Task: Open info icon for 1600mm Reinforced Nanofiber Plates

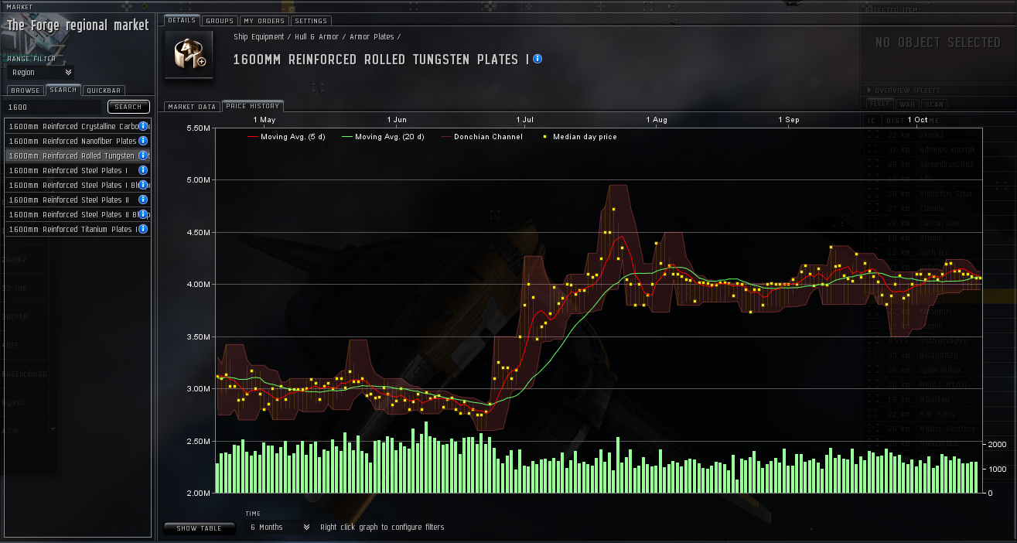Action: 143,141
